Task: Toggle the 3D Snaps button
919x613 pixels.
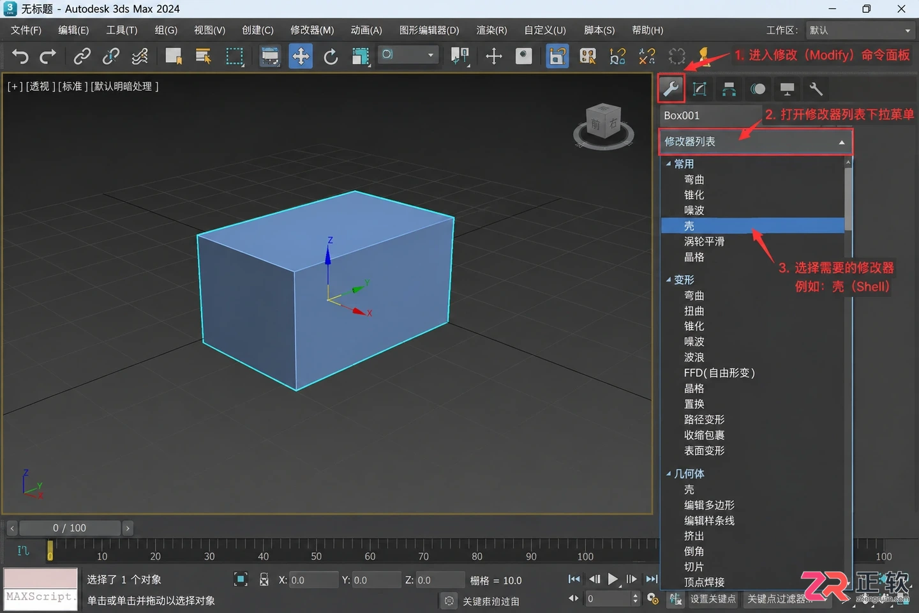Action: click(x=557, y=57)
